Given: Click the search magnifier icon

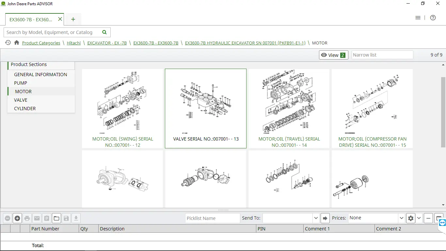Looking at the screenshot, I should pos(104,32).
